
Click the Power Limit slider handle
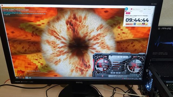click(x=119, y=62)
